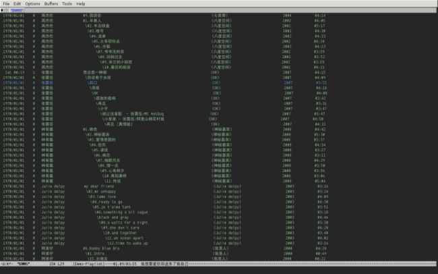
Task: Open the File menu
Action: [x=6, y=3]
